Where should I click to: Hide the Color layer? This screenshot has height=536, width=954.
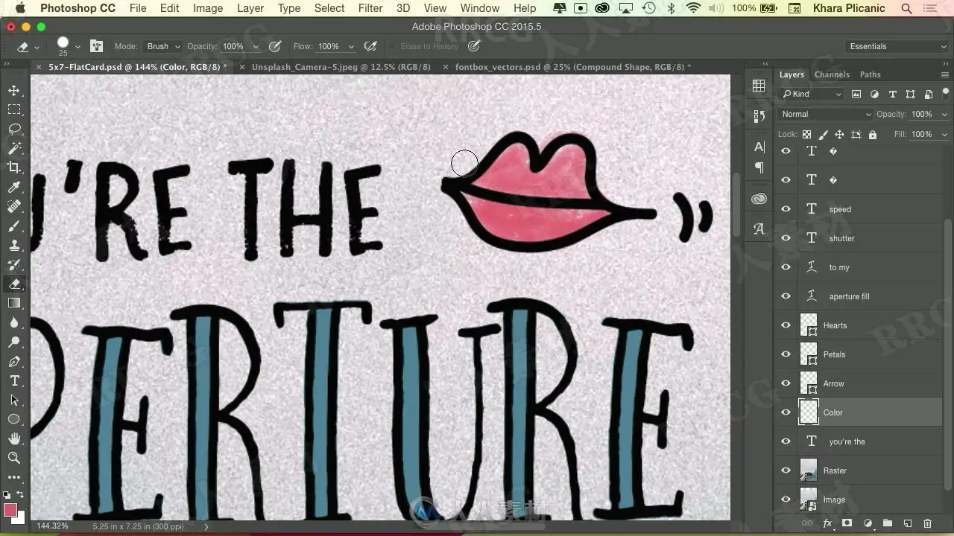(786, 412)
